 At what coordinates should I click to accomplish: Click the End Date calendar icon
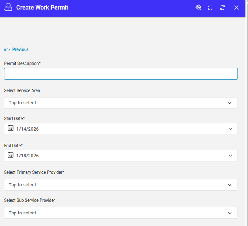10,155
